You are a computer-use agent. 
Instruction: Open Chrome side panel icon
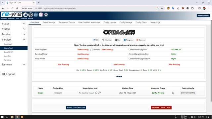click(x=199, y=8)
